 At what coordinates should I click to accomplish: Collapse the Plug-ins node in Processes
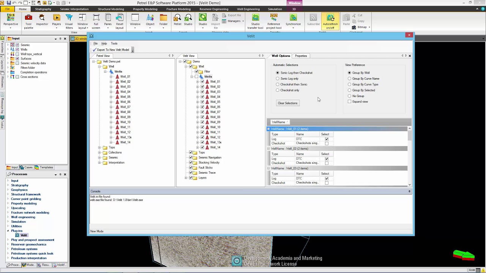pyautogui.click(x=8, y=231)
